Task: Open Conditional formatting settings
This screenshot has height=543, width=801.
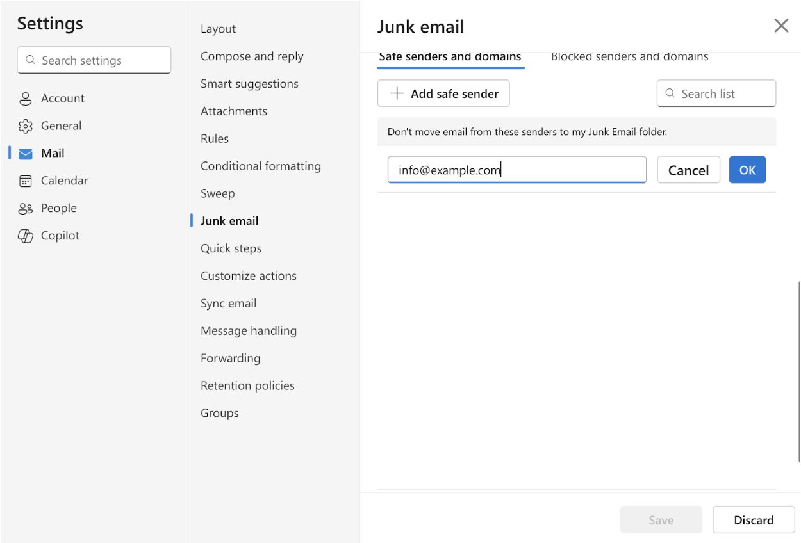Action: [x=260, y=166]
